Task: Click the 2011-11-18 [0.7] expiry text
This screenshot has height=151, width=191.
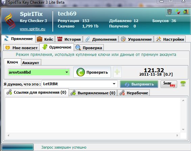Action: tap(156, 74)
